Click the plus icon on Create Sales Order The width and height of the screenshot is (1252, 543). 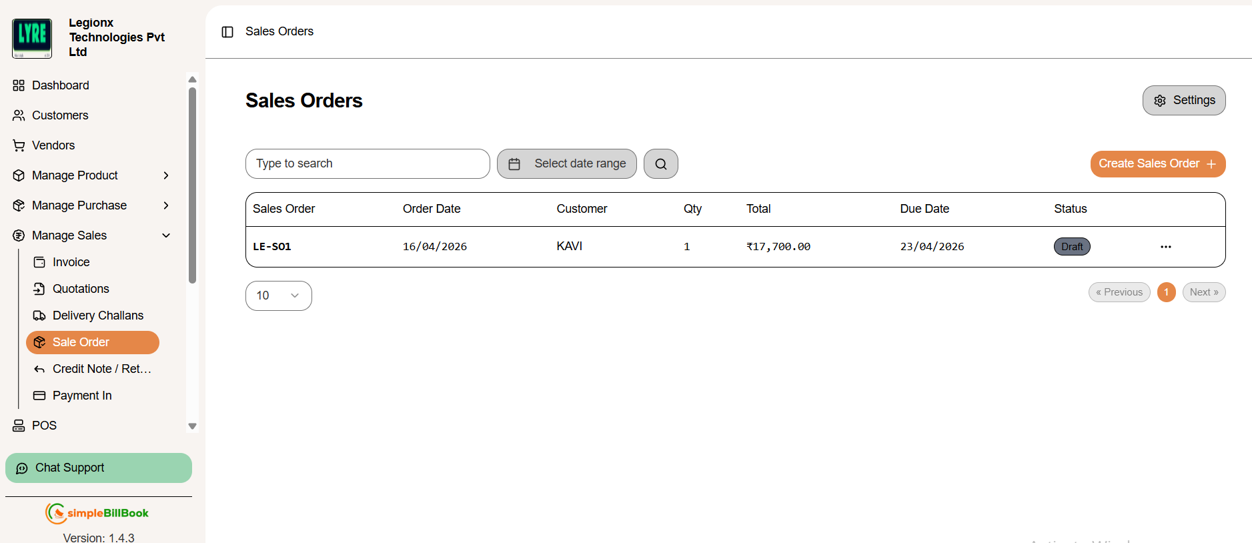(1211, 164)
